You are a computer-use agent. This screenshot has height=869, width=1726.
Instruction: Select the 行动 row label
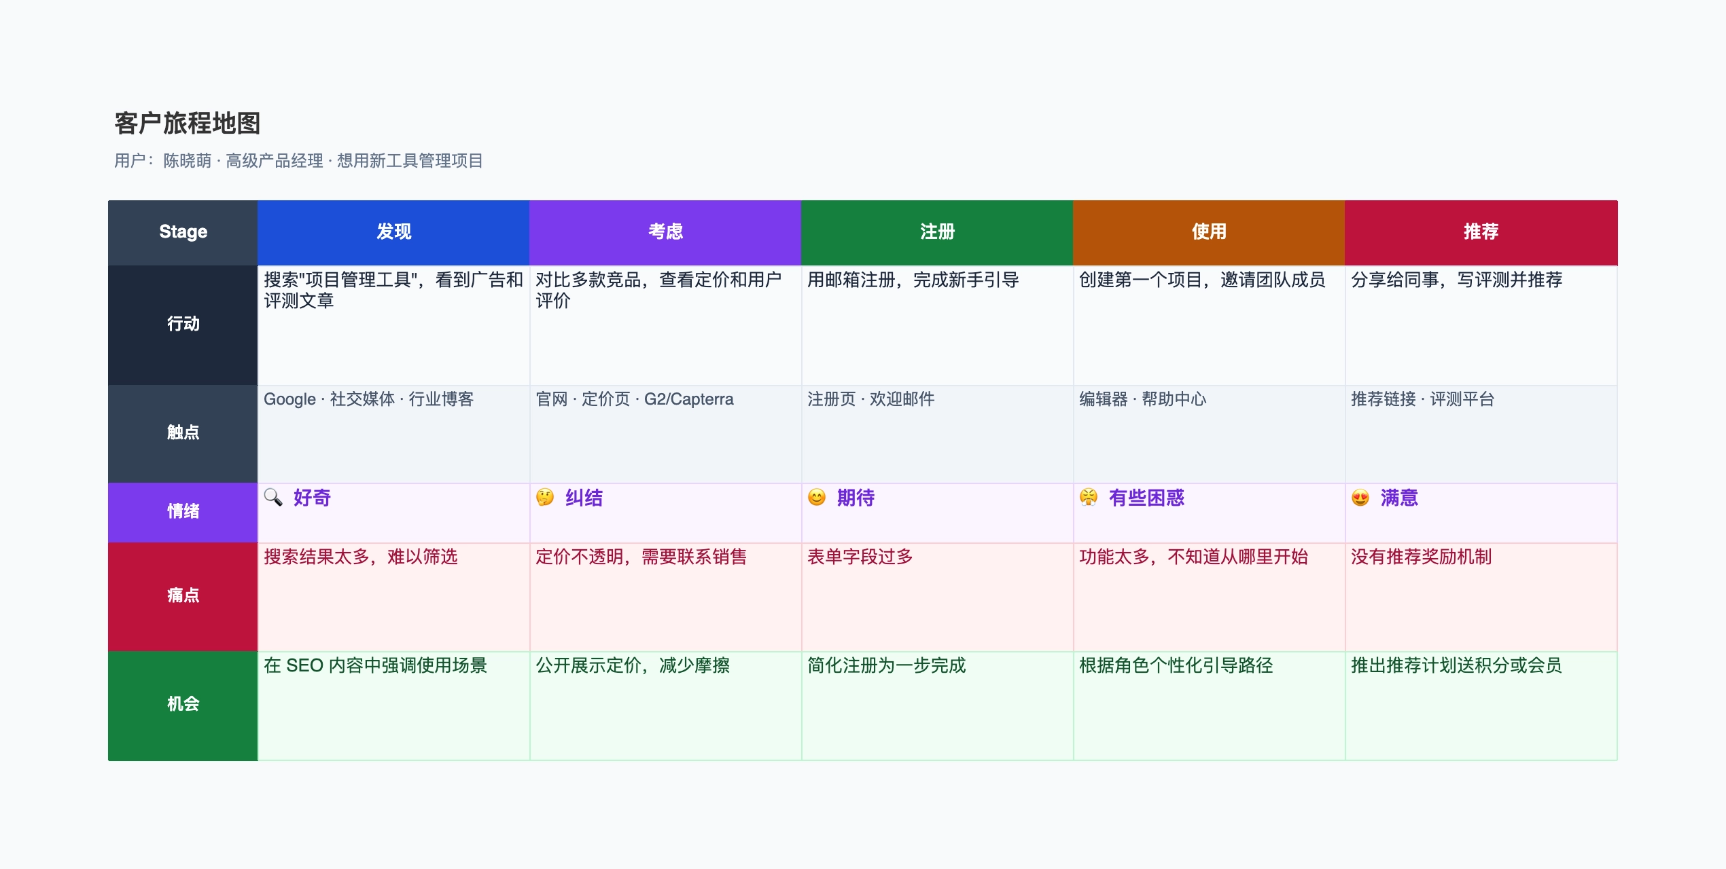pyautogui.click(x=182, y=325)
